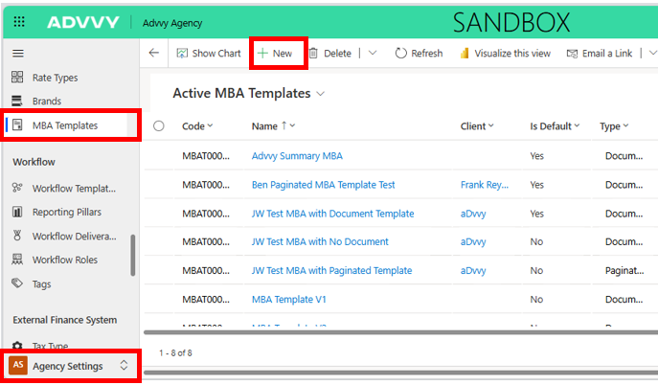Click the grid horizontal scrollbar

(400, 332)
